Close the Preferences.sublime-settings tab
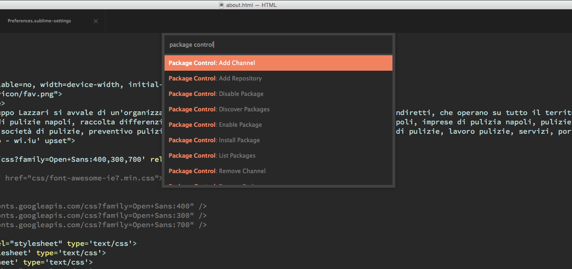This screenshot has height=269, width=572. [x=96, y=21]
